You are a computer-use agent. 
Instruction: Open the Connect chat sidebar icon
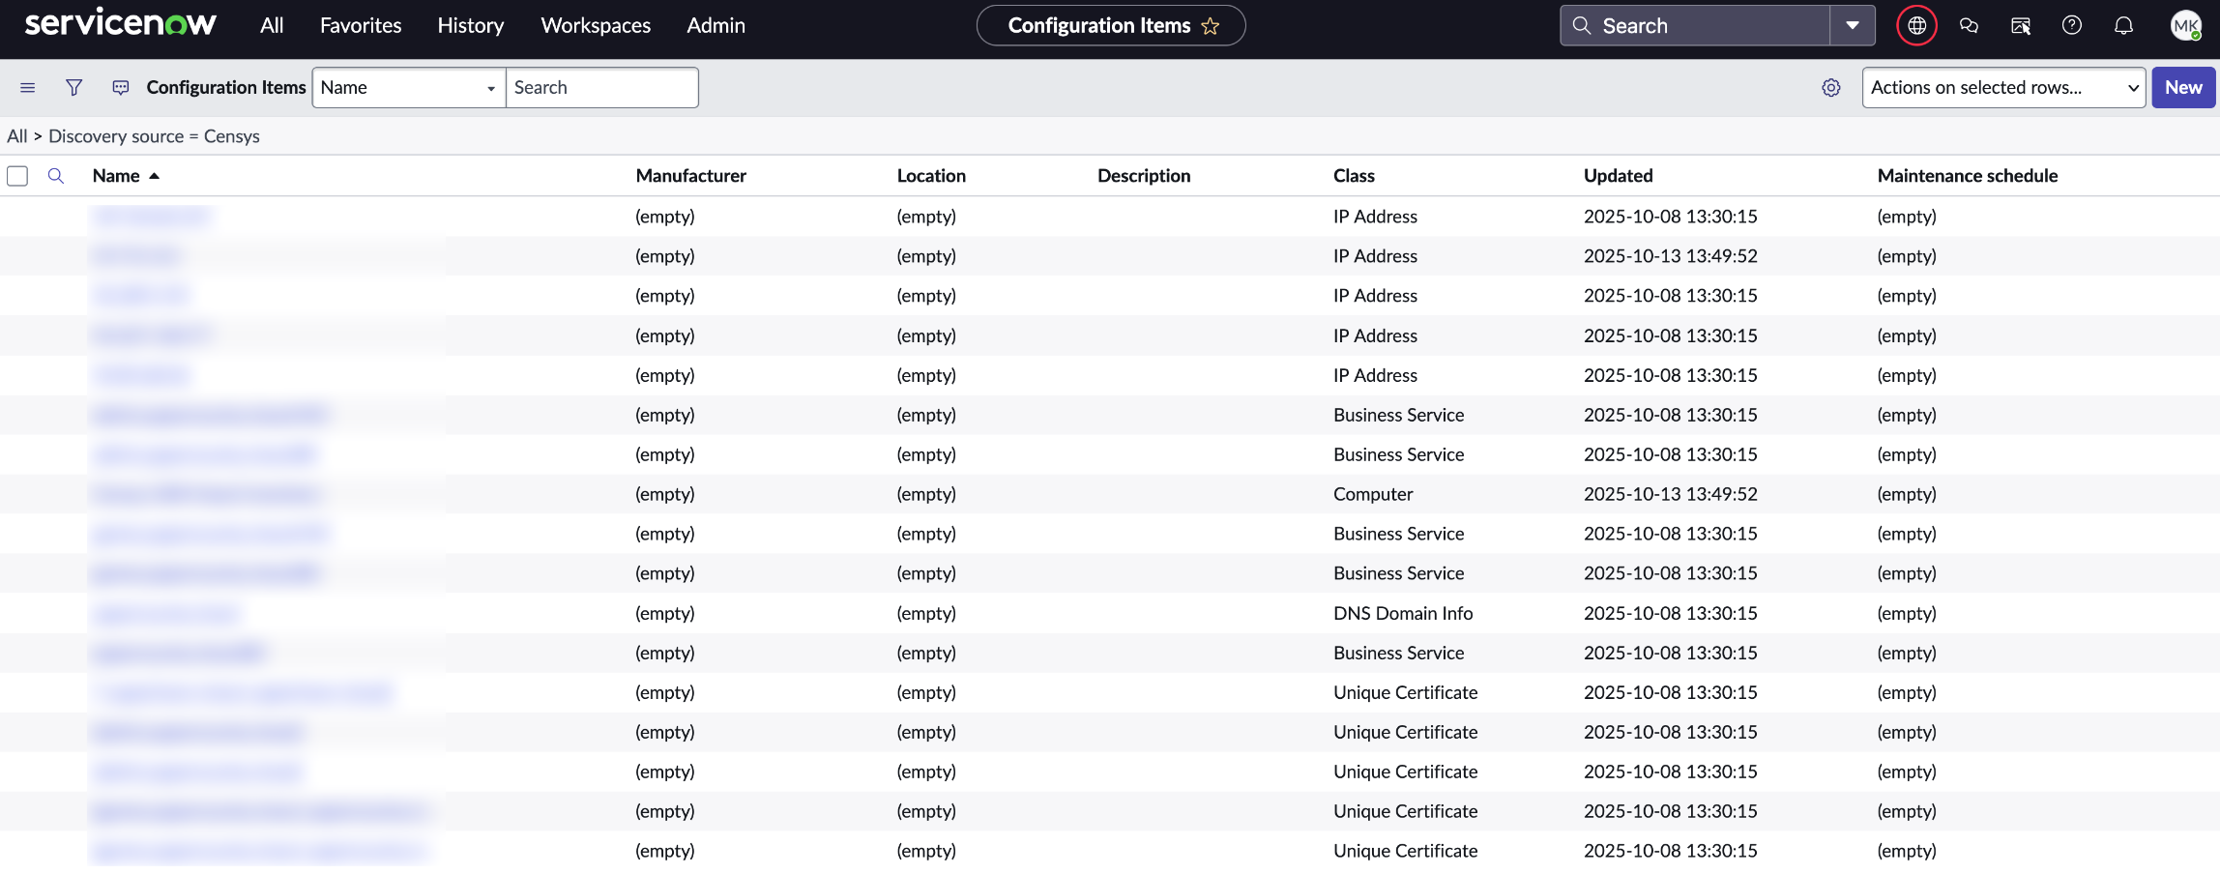point(1969,26)
